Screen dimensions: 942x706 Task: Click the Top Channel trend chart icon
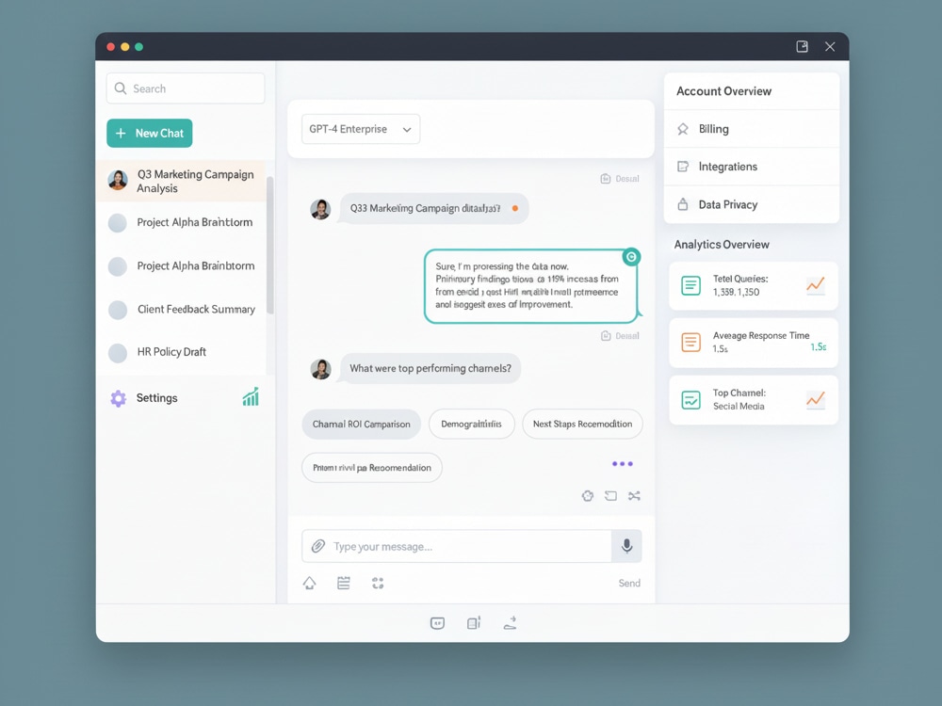pyautogui.click(x=815, y=399)
